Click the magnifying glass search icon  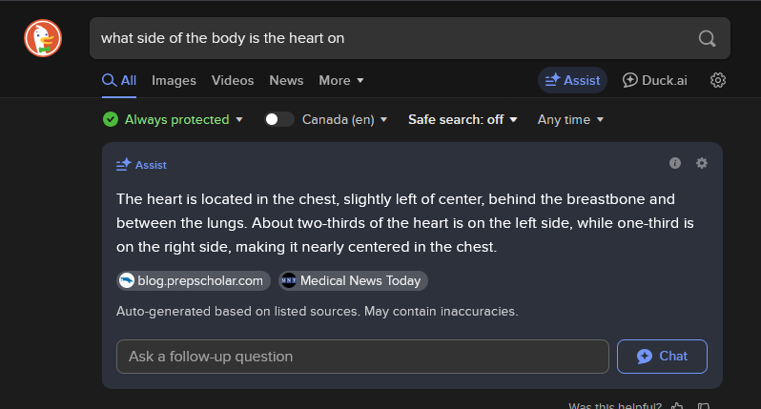pyautogui.click(x=707, y=38)
